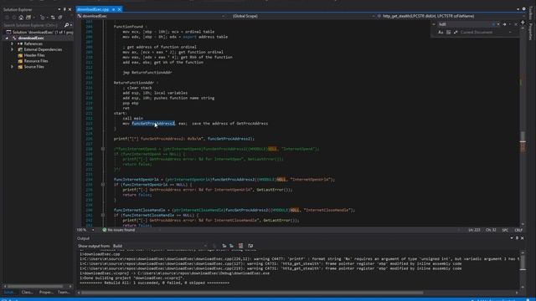Expand the References node
Viewport: 536px width, 301px height.
pyautogui.click(x=12, y=43)
